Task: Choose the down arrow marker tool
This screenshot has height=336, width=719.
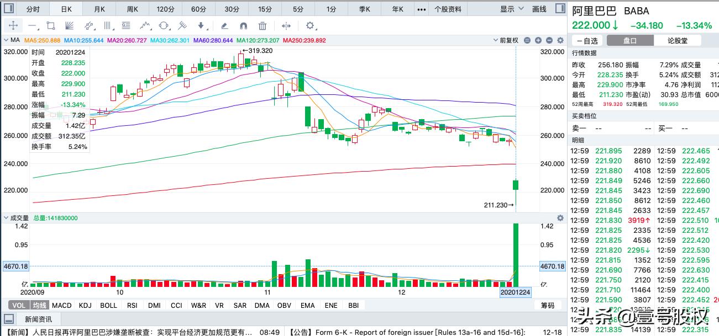Action: (x=201, y=26)
